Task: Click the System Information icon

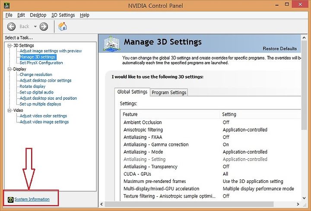Action: 10,199
